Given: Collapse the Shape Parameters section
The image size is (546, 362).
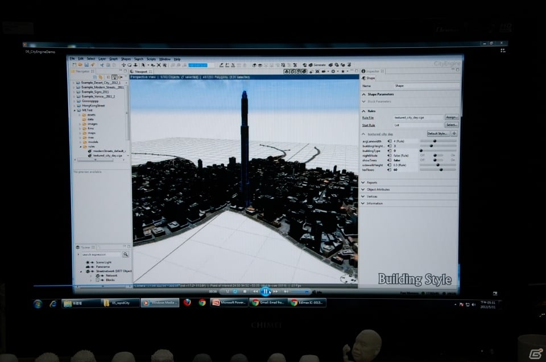Looking at the screenshot, I should click(x=363, y=94).
